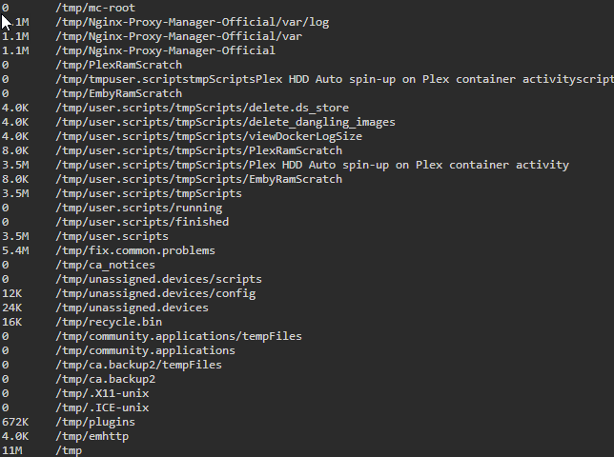Screen dimensions: 614x457
Task: Select the /tmp/ca_notices path
Action: (x=105, y=265)
